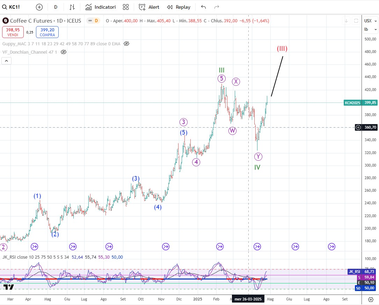Click the redo arrow
The image size is (379, 305).
pyautogui.click(x=217, y=7)
